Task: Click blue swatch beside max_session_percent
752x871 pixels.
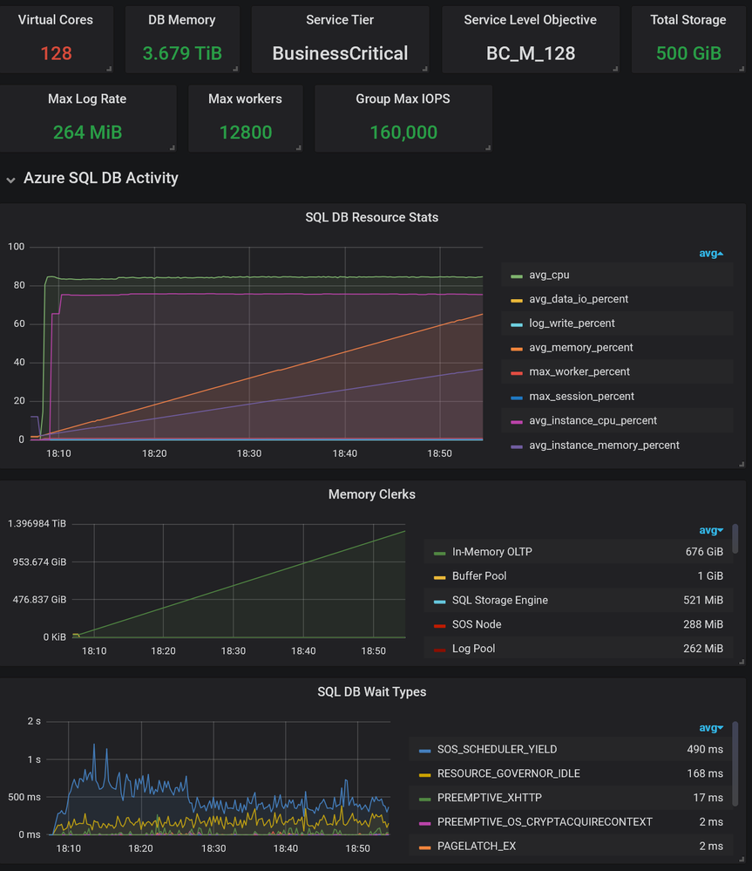Action: coord(517,398)
